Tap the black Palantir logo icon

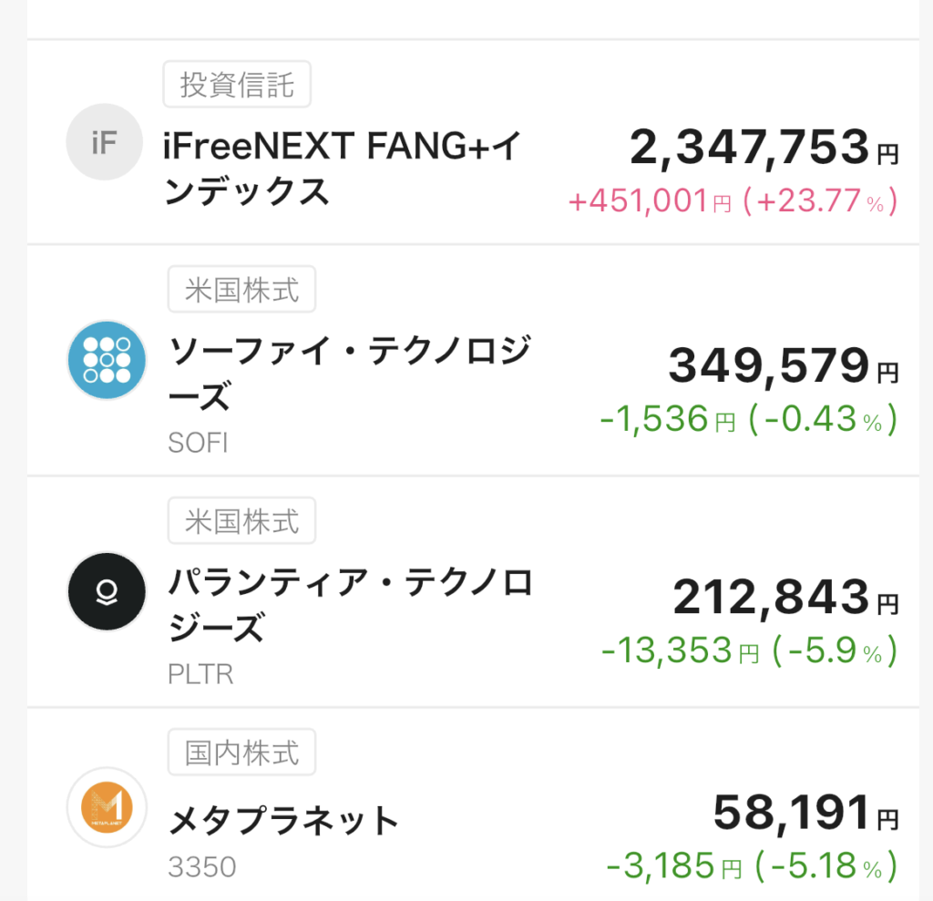tap(107, 592)
